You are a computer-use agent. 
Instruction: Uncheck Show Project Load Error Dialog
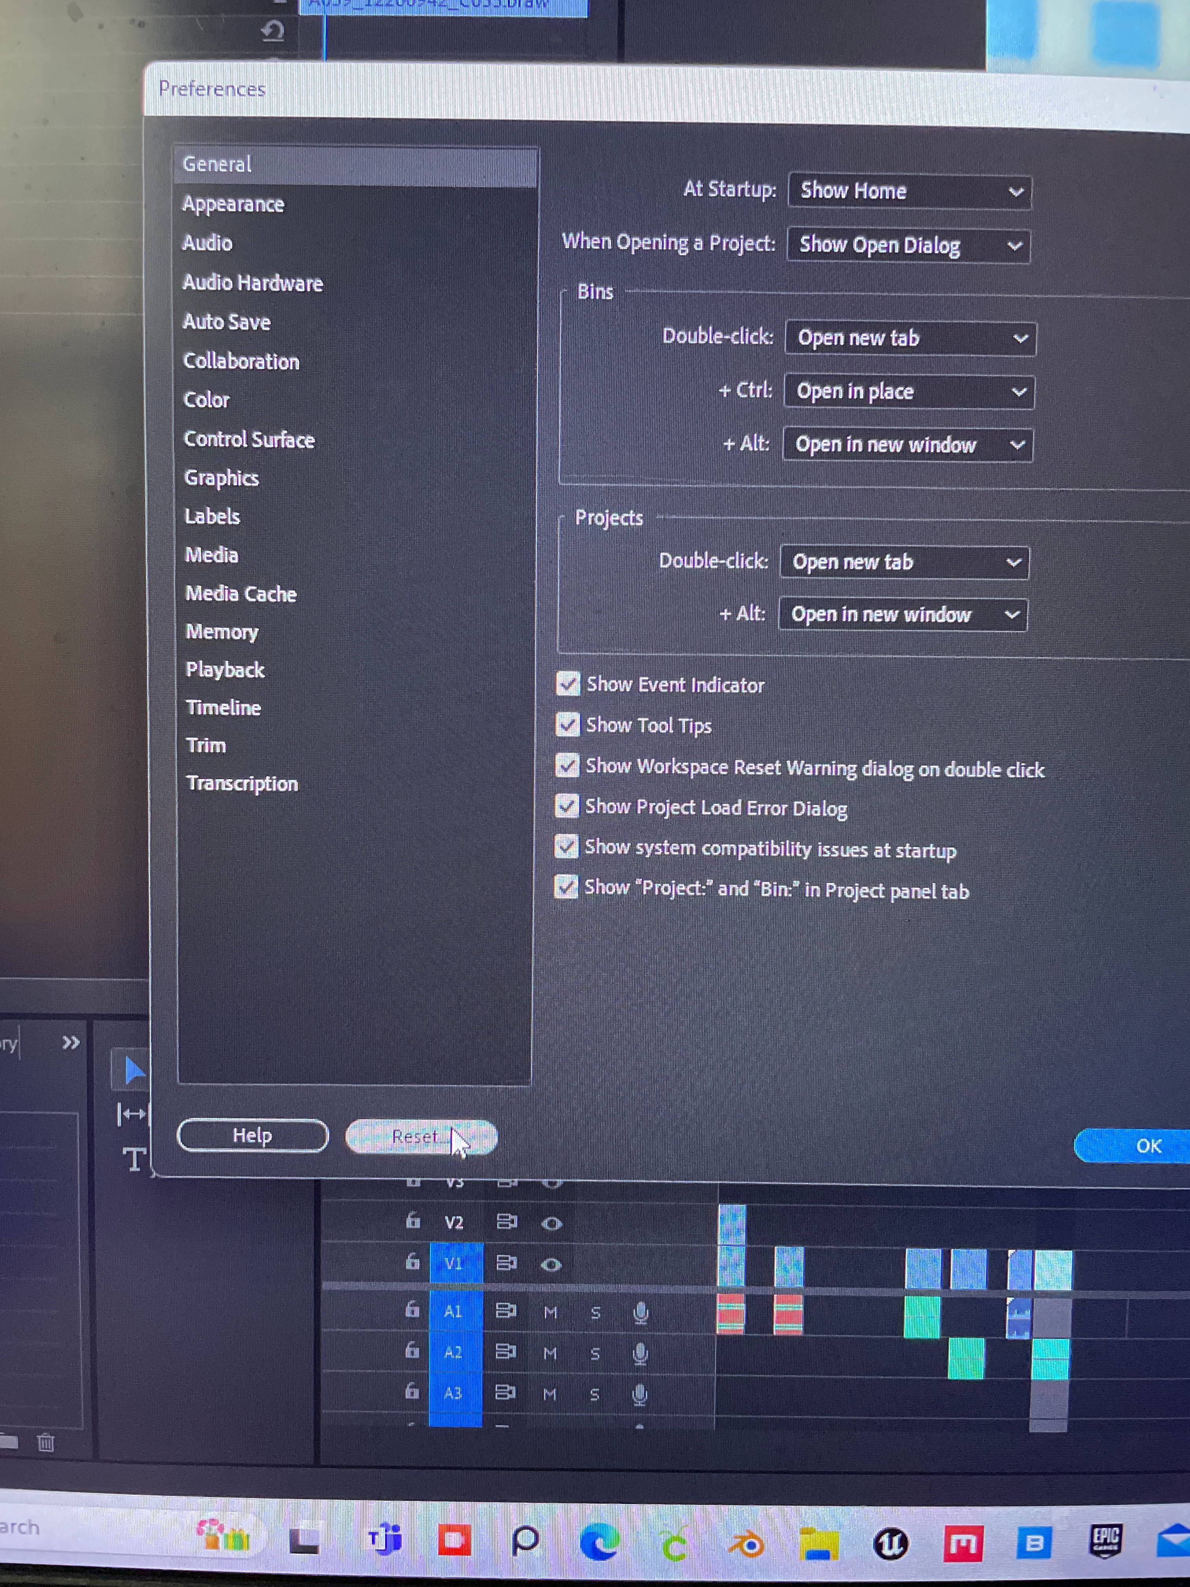click(567, 806)
